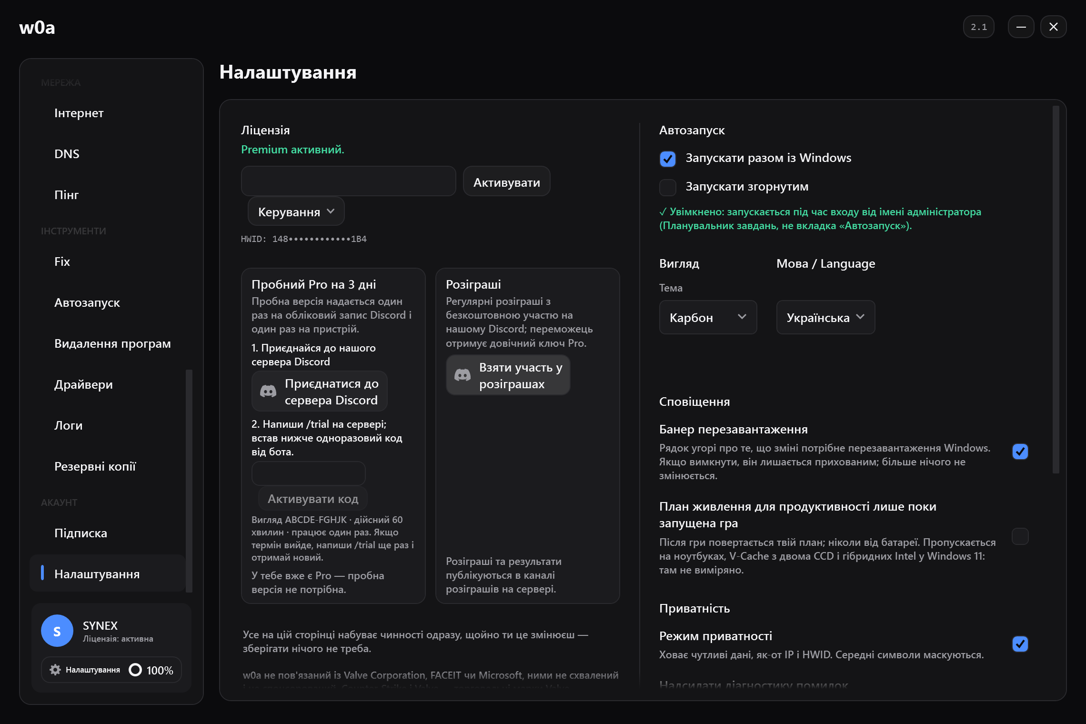
Task: Click the "Сповіщення" section heading
Action: point(694,402)
